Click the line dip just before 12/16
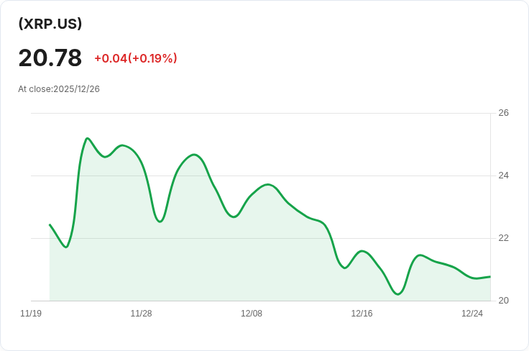This screenshot has width=529, height=351. pos(345,268)
